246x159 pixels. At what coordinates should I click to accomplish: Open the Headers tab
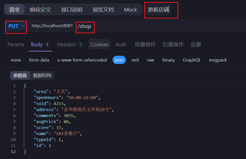(x=70, y=44)
